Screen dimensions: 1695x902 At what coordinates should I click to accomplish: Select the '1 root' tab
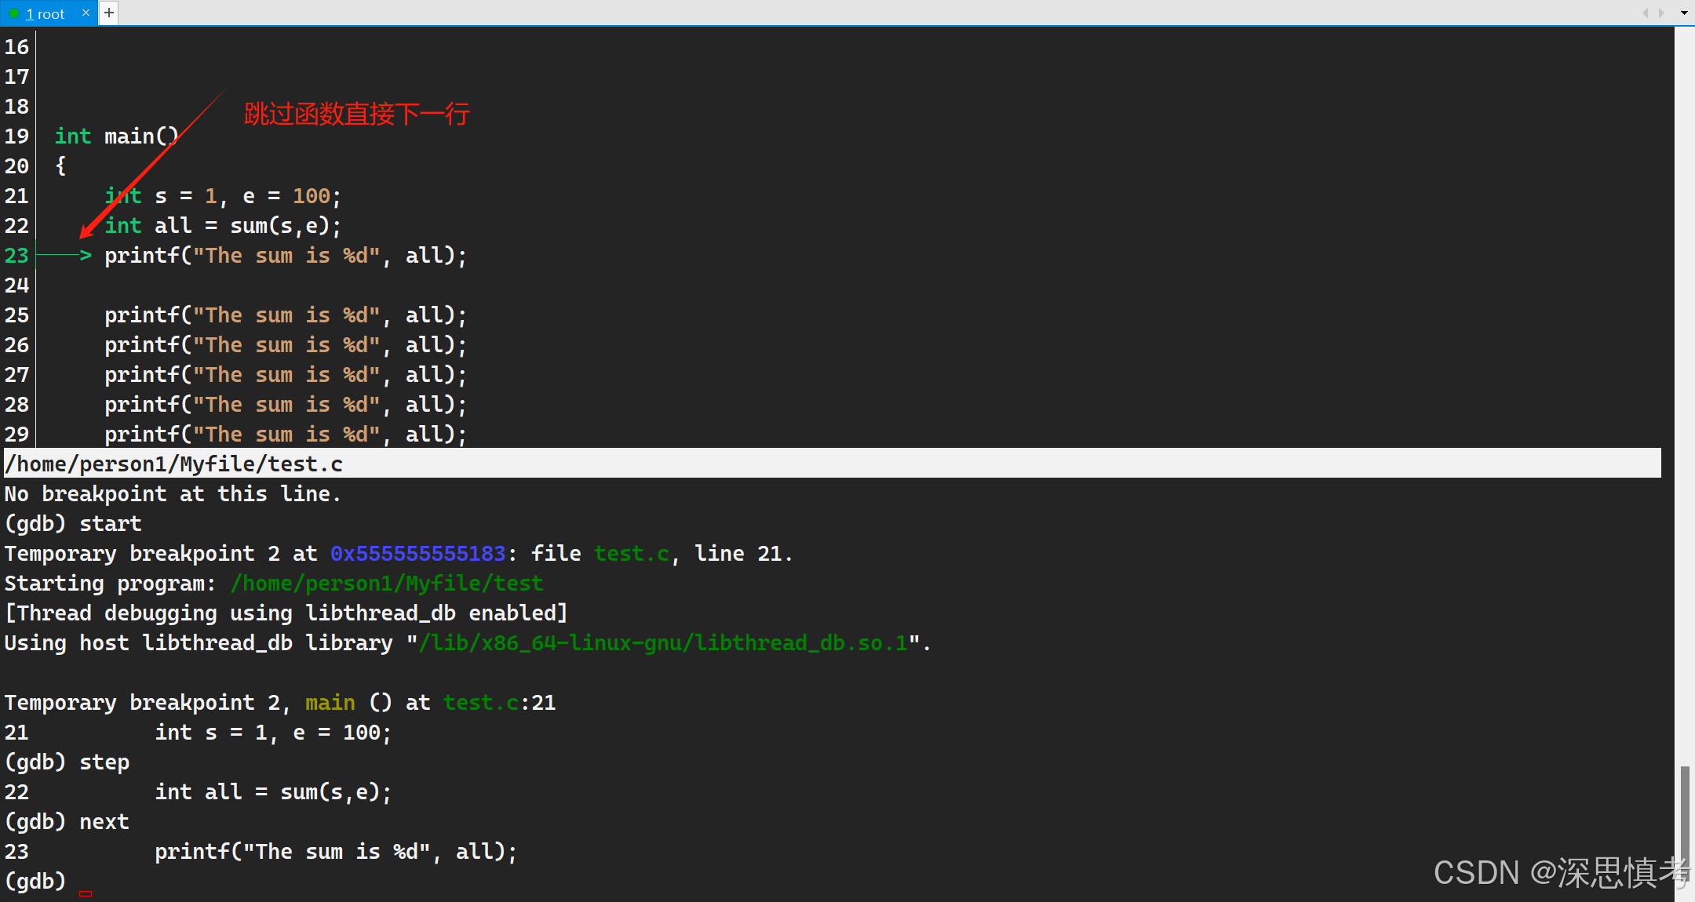(46, 13)
